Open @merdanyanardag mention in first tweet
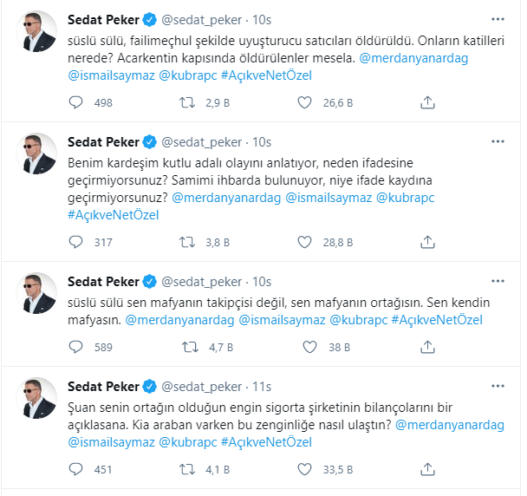This screenshot has width=527, height=496. pyautogui.click(x=411, y=59)
